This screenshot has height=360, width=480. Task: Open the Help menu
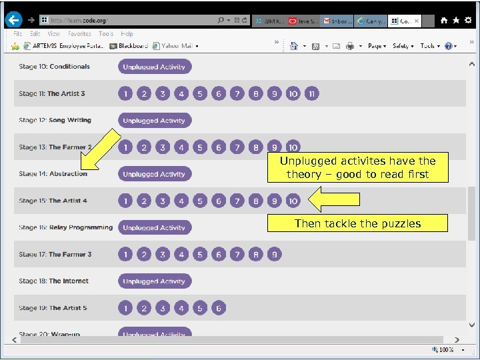(127, 34)
